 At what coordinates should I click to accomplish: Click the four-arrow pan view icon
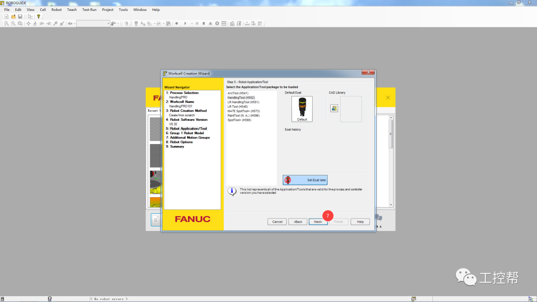click(x=28, y=24)
